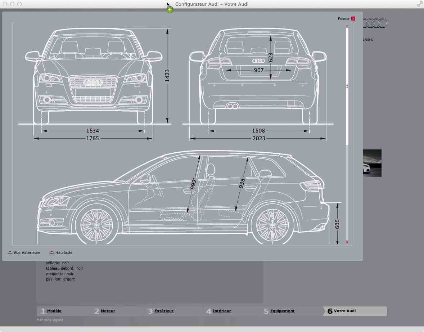This screenshot has width=424, height=332.
Task: Go to step 1 Modèle
Action: point(54,311)
